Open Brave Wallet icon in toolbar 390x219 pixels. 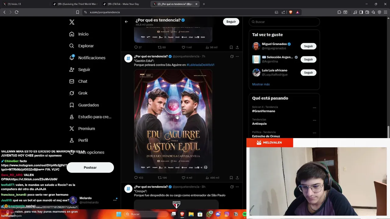tap(367, 12)
